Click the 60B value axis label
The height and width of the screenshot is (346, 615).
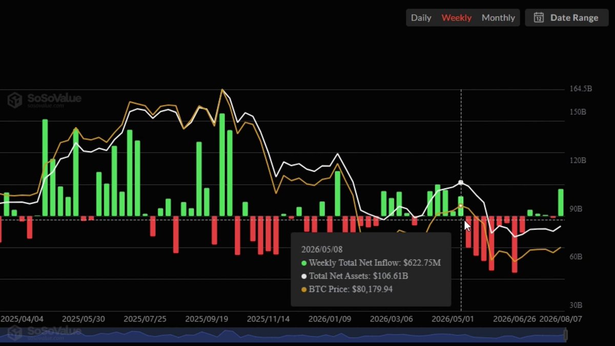point(576,257)
